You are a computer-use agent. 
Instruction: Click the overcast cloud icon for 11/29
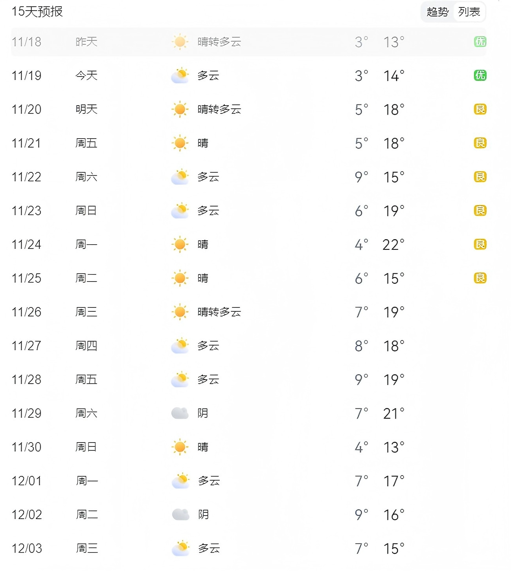pos(180,413)
